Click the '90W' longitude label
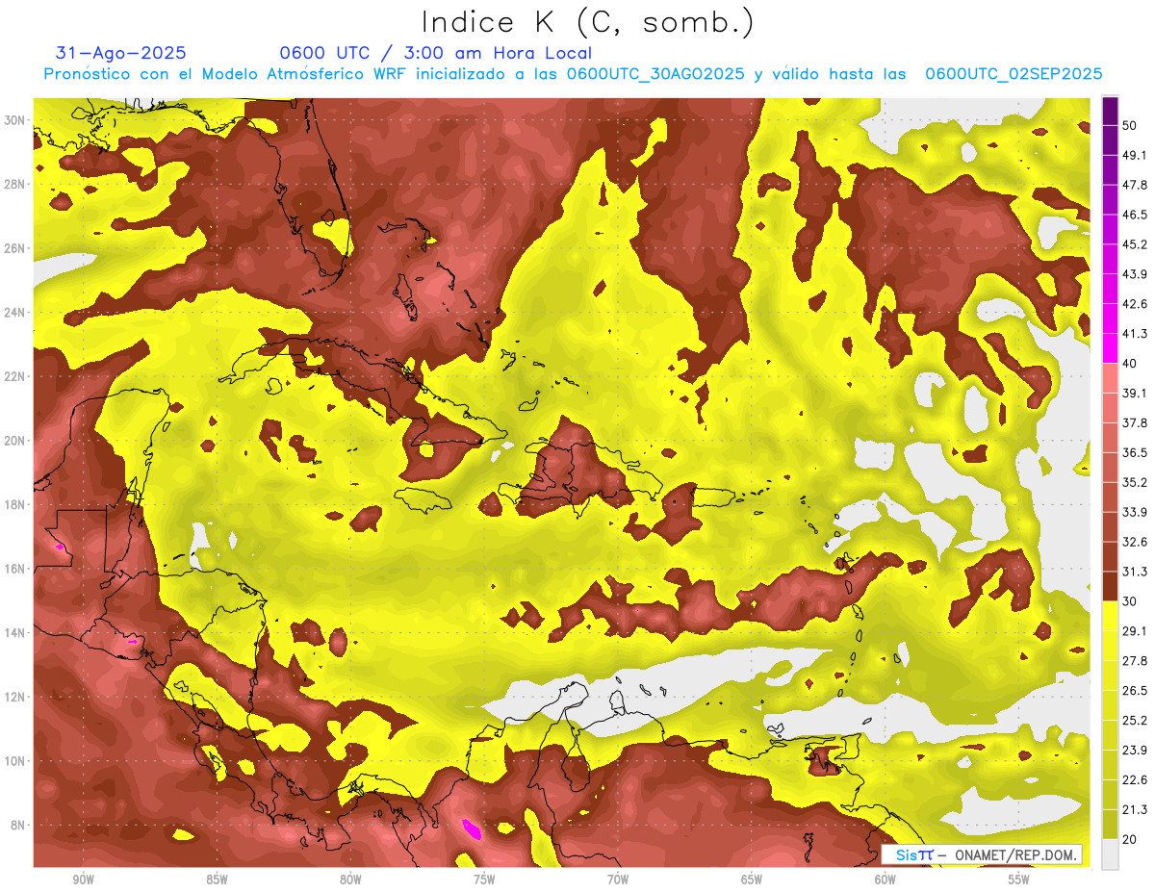The width and height of the screenshot is (1155, 892). click(x=84, y=879)
